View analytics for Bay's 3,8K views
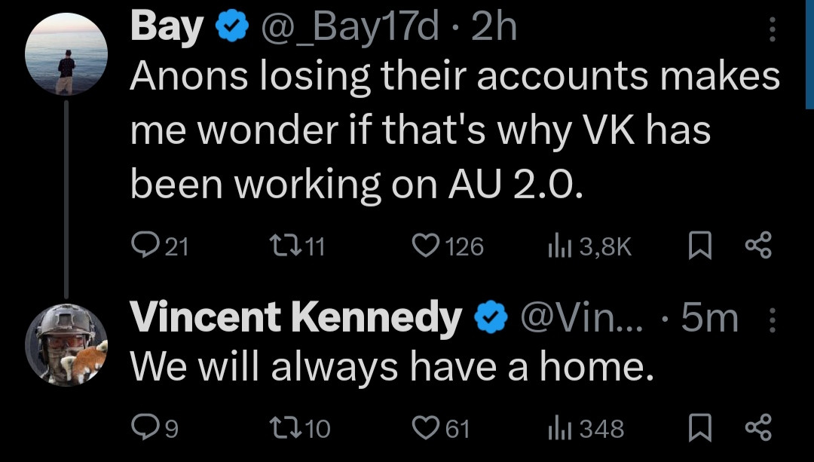 coord(556,246)
